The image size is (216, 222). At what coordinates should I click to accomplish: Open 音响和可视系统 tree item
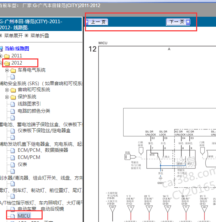point(34,90)
